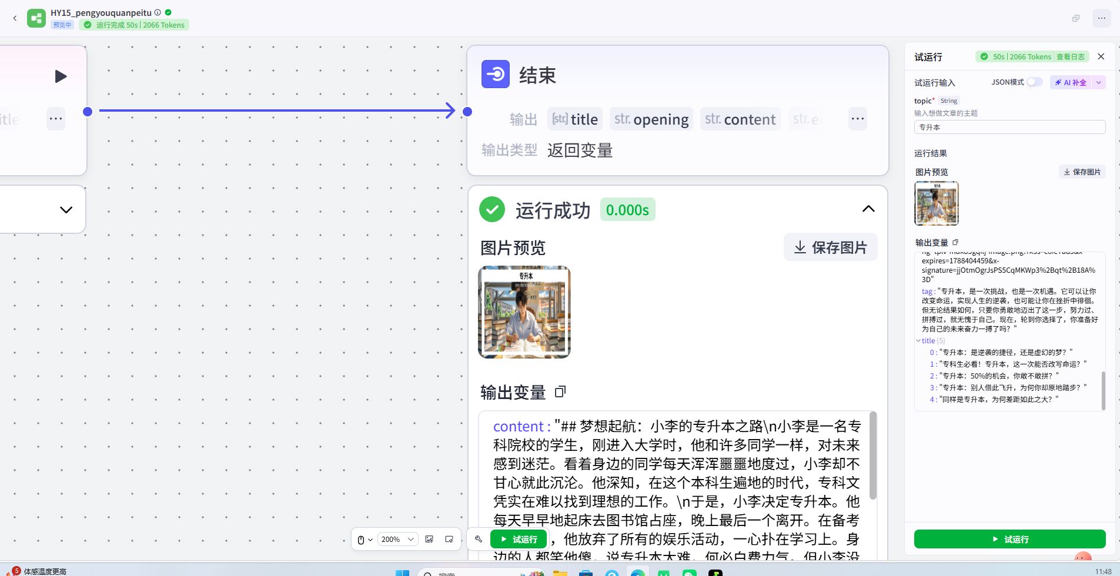Open the small image preview thumbnail in side panel
This screenshot has width=1120, height=576.
click(937, 203)
